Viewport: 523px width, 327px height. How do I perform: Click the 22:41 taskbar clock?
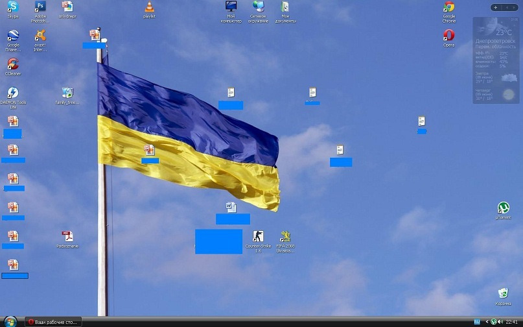click(512, 322)
